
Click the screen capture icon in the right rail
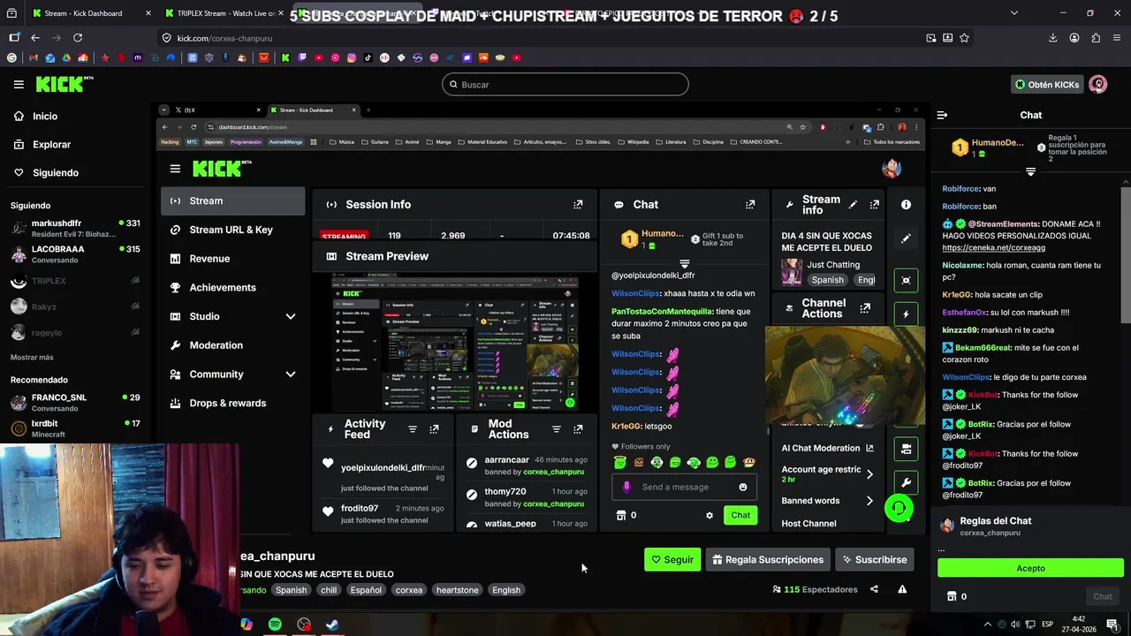(906, 280)
